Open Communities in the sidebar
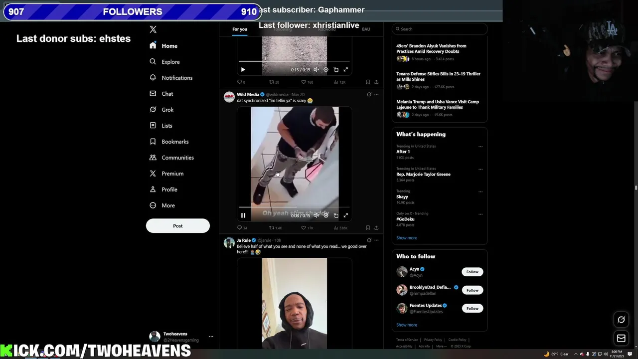638x359 pixels. coord(171,158)
